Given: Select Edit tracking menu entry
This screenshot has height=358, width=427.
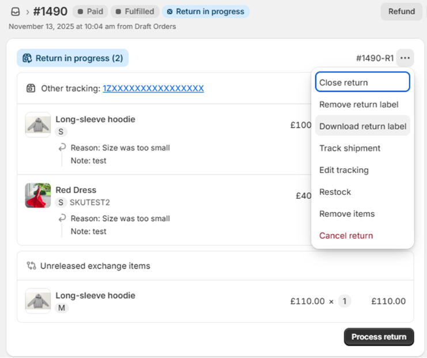Looking at the screenshot, I should pyautogui.click(x=344, y=170).
